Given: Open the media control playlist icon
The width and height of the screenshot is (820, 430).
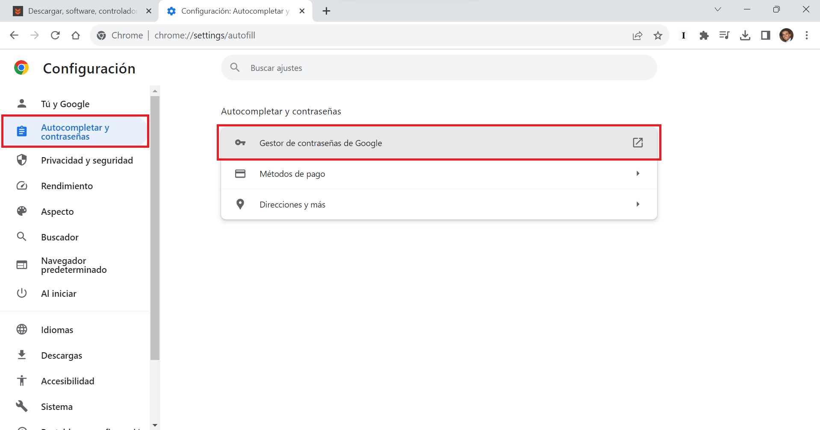Looking at the screenshot, I should (725, 35).
